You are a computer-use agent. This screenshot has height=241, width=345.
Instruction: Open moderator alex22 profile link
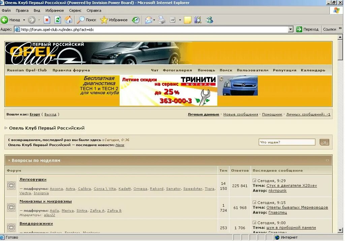(x=50, y=215)
